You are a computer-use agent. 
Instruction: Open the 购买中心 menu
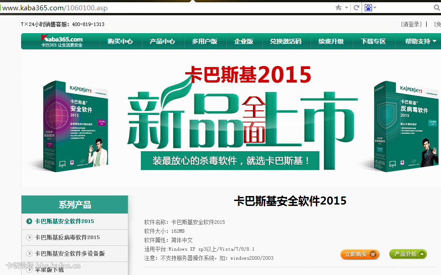coord(120,41)
